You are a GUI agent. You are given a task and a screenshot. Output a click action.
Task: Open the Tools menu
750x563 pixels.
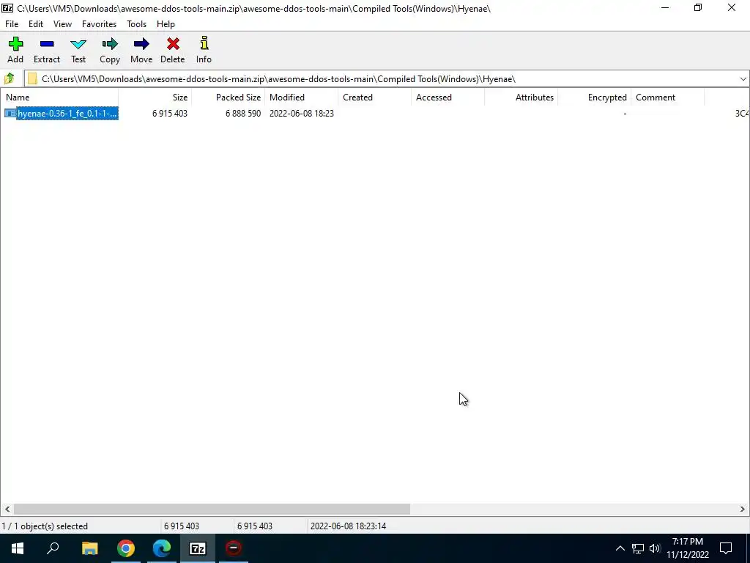pyautogui.click(x=136, y=24)
